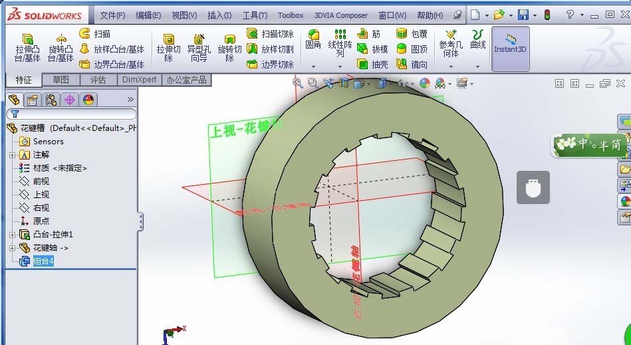Open the 编辑(E) menu
This screenshot has width=631, height=345.
(148, 15)
